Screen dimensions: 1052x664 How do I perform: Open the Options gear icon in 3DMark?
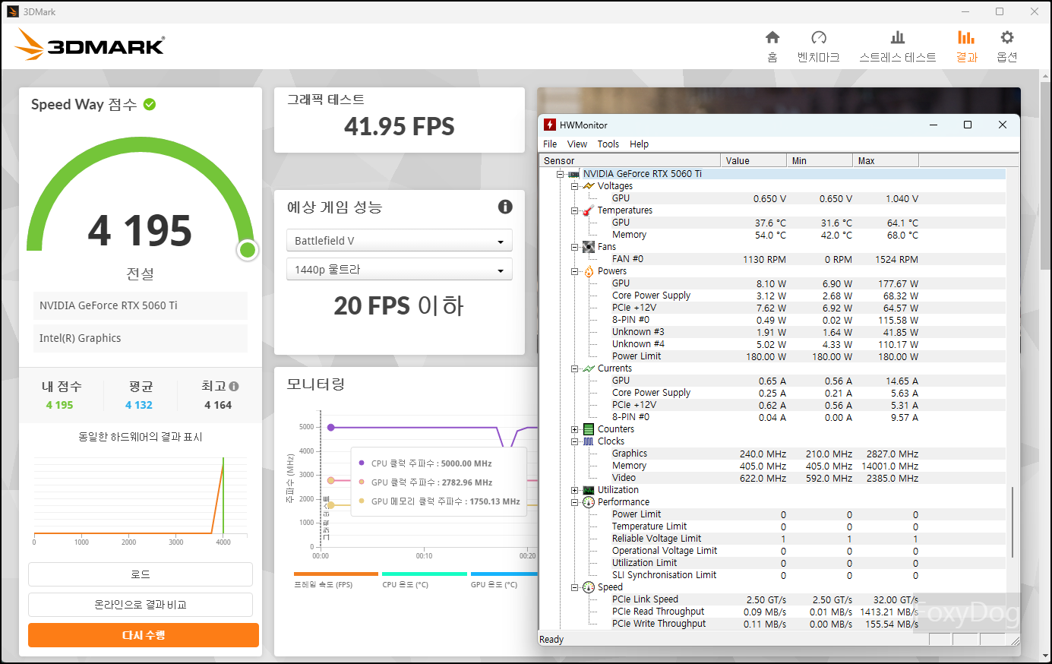coord(1007,37)
